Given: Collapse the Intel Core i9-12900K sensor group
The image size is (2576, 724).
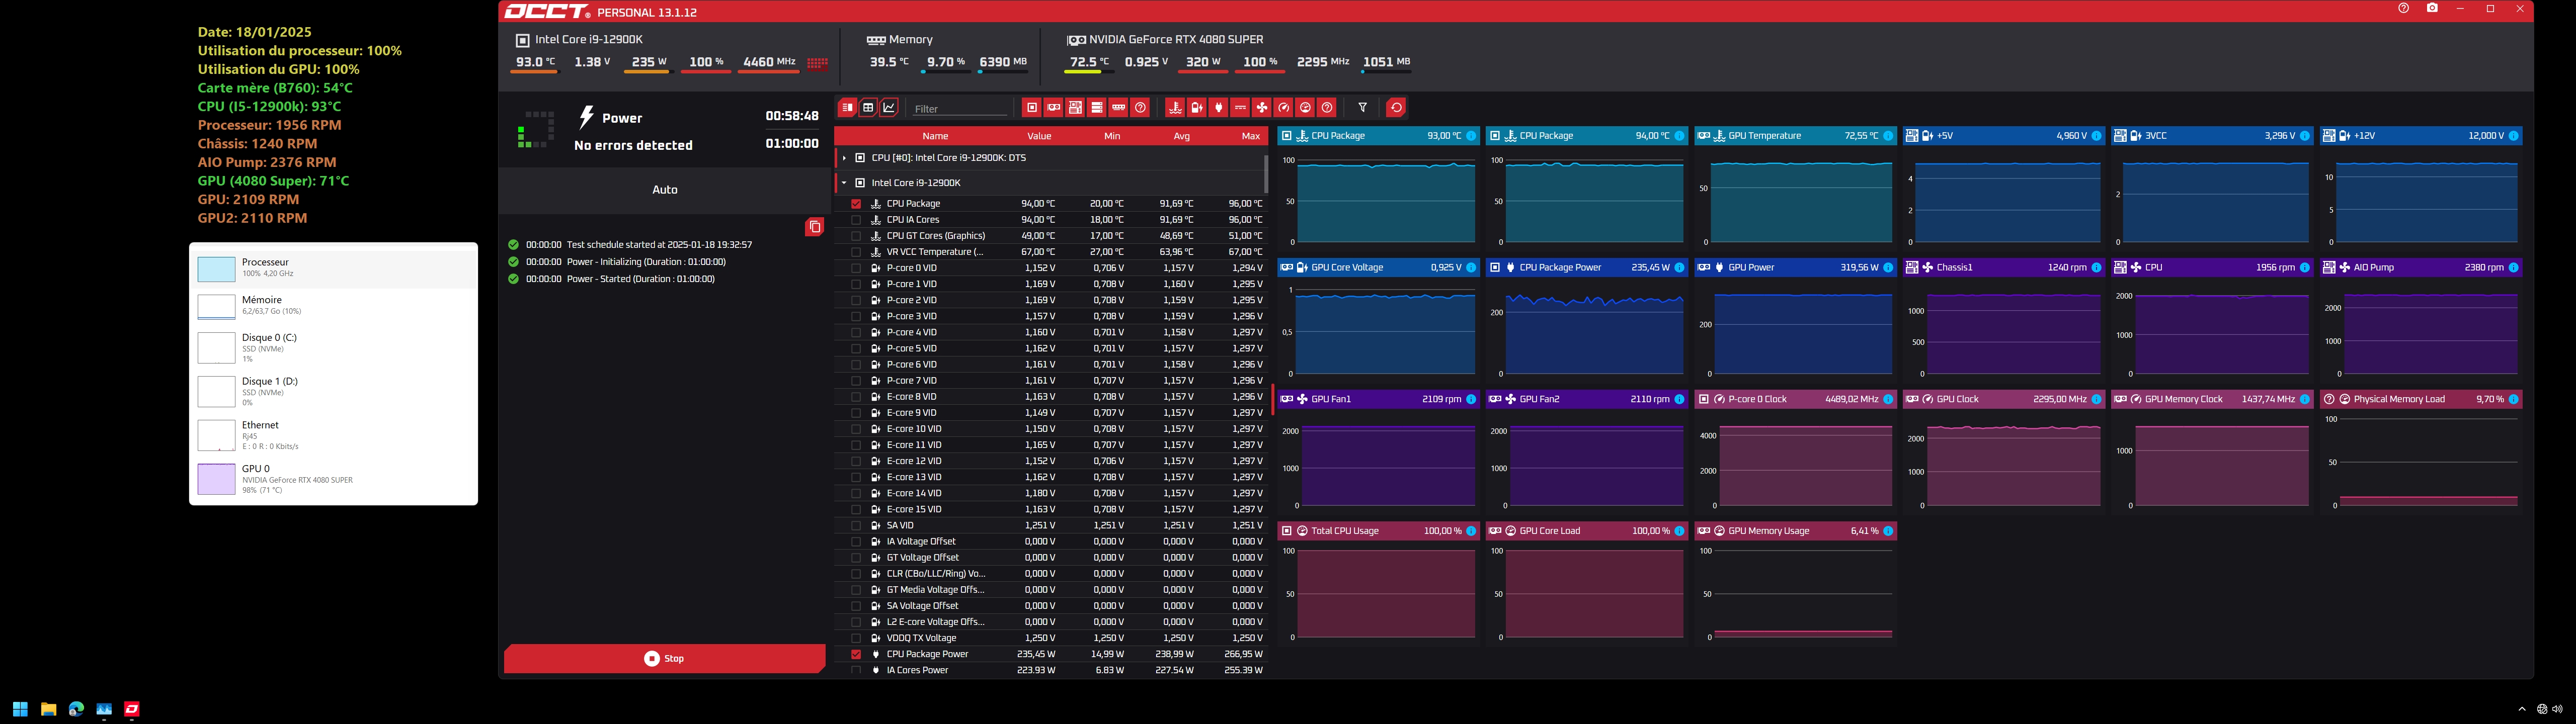Looking at the screenshot, I should 845,183.
